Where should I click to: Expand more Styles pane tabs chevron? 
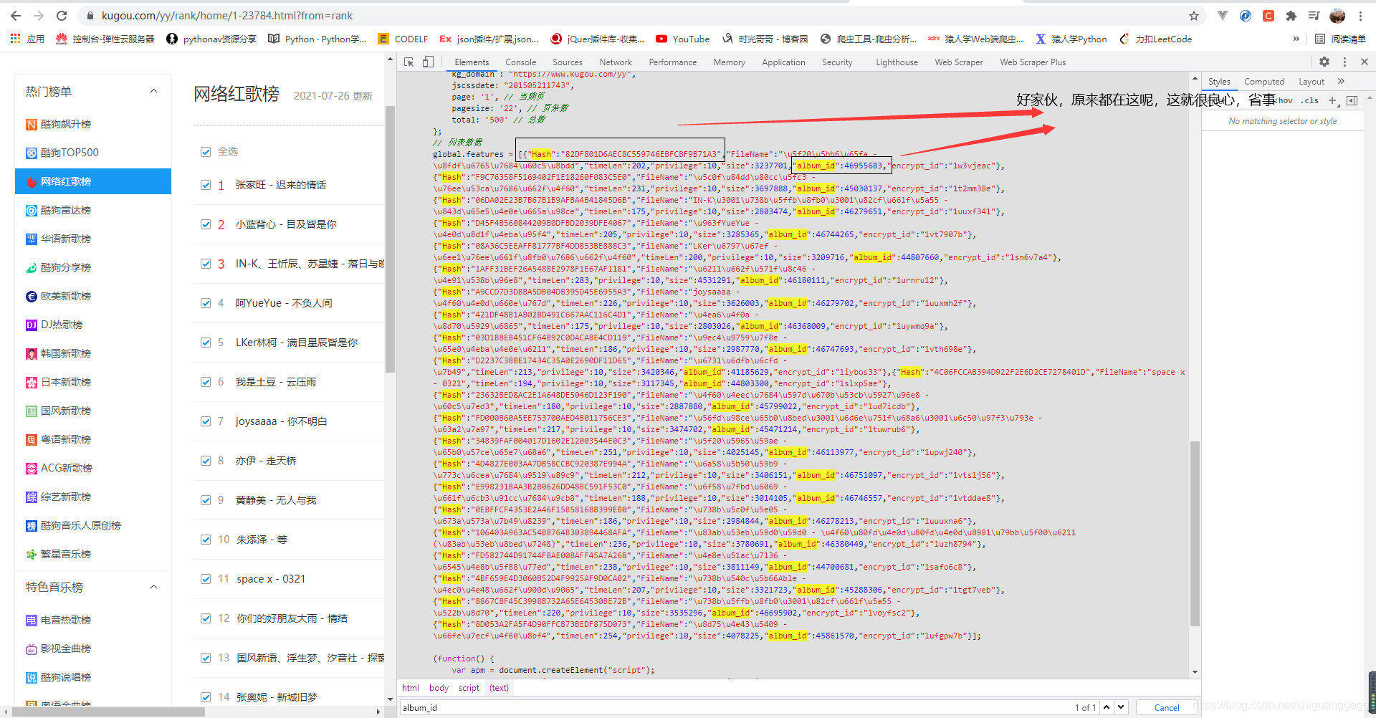(x=1341, y=81)
